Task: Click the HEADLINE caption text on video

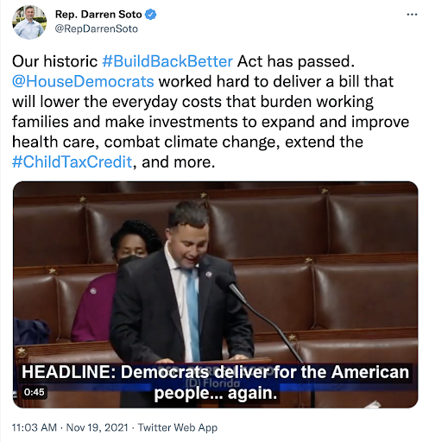Action: click(215, 372)
